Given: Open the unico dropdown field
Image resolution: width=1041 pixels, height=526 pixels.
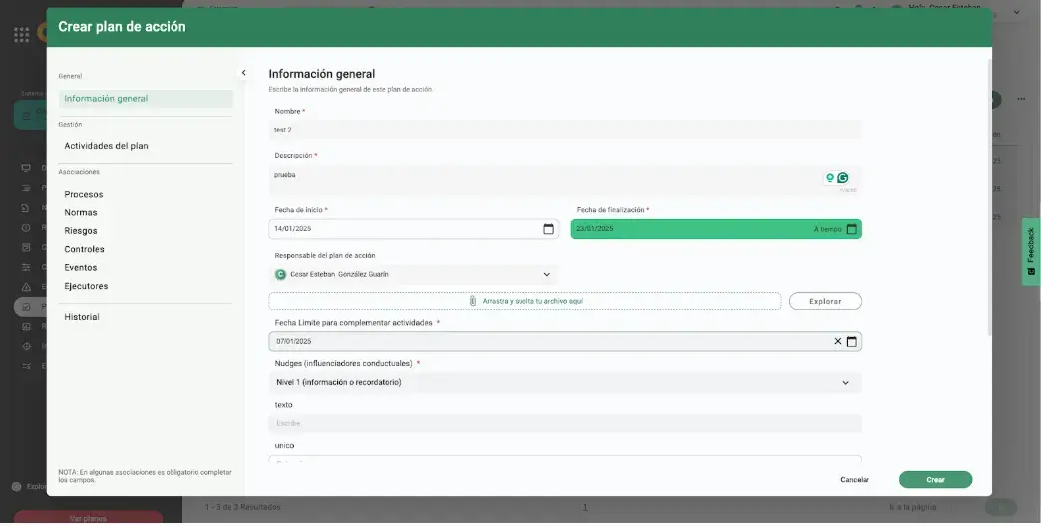Looking at the screenshot, I should coord(564,460).
